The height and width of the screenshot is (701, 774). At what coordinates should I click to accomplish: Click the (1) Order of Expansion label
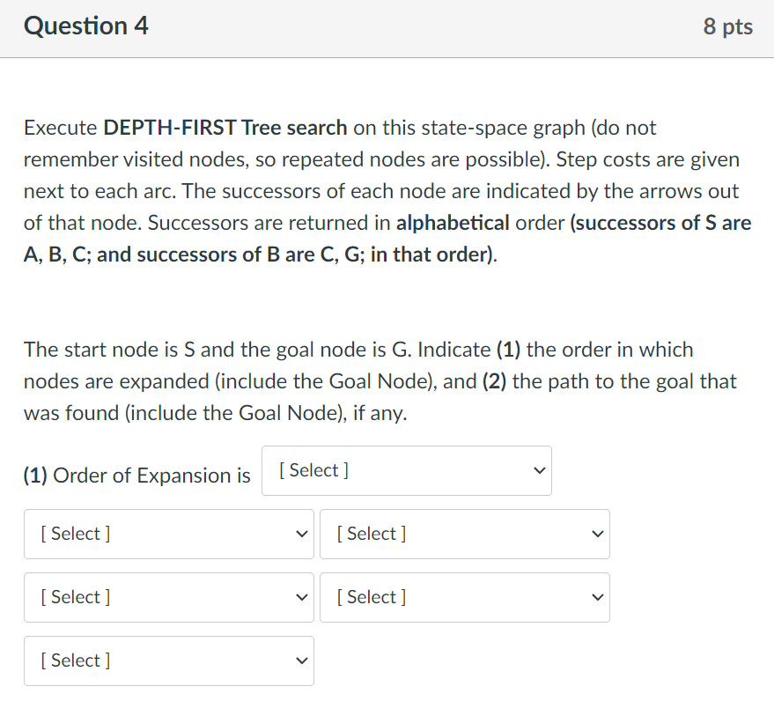click(136, 475)
